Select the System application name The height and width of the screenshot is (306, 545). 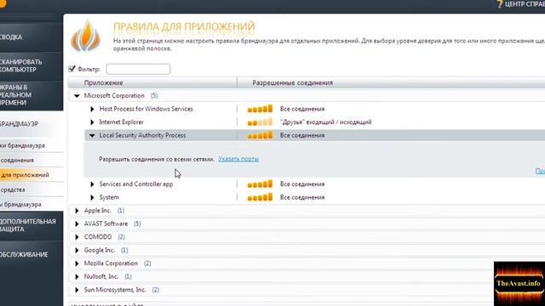109,197
